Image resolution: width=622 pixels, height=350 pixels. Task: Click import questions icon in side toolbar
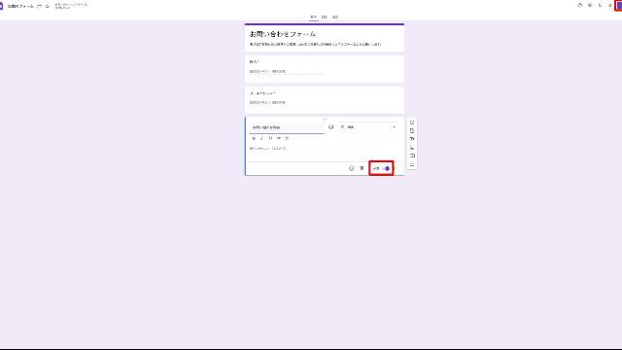[x=412, y=131]
